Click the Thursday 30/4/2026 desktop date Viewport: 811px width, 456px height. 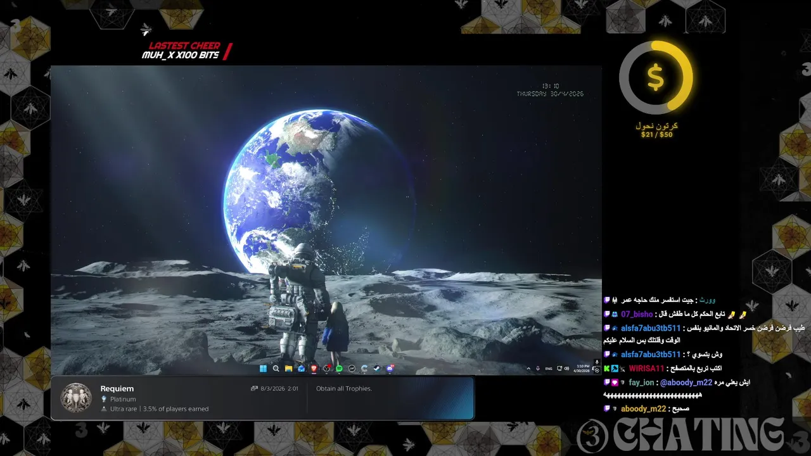coord(550,94)
